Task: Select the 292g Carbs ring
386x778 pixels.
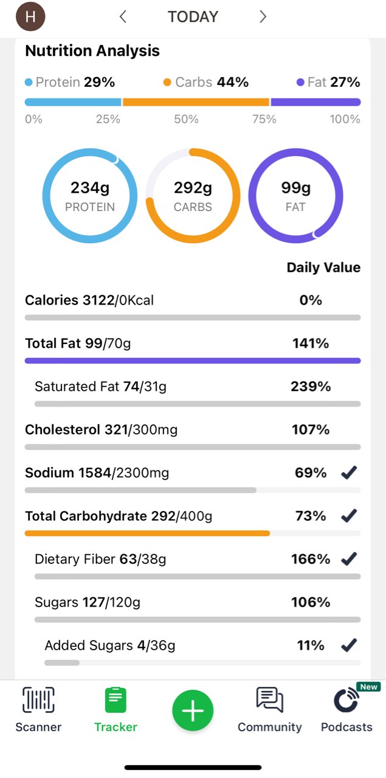Action: click(x=193, y=196)
